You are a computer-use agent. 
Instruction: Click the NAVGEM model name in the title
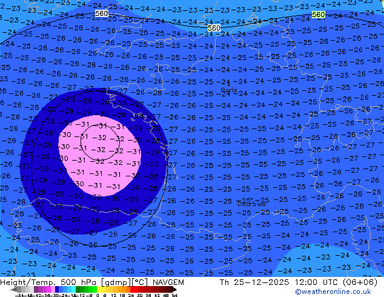point(168,282)
